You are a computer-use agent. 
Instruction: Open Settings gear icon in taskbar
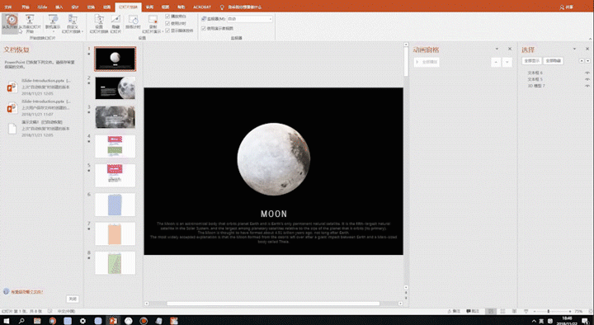coord(82,320)
